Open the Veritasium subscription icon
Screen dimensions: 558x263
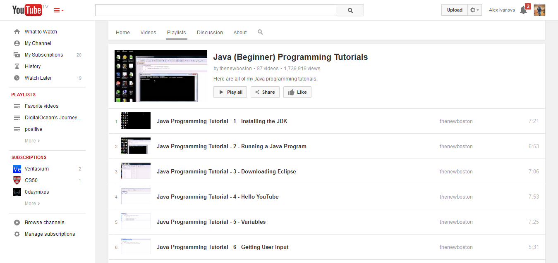click(x=17, y=169)
